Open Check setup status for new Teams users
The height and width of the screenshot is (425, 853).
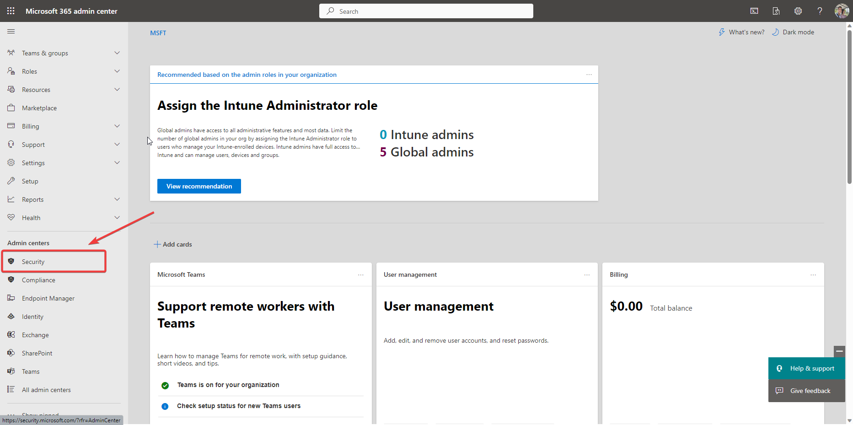pos(239,406)
